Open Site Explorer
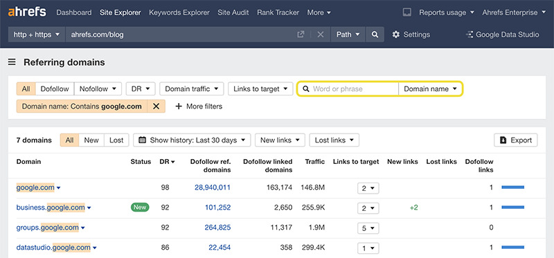 click(120, 12)
